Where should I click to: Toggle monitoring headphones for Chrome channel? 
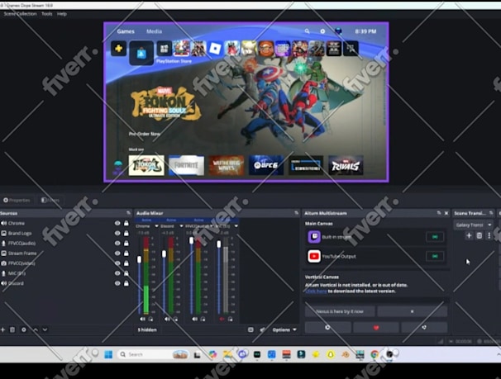click(150, 319)
